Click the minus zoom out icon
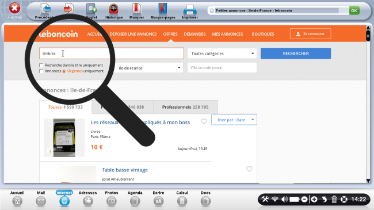374x210 pixels. [304, 199]
